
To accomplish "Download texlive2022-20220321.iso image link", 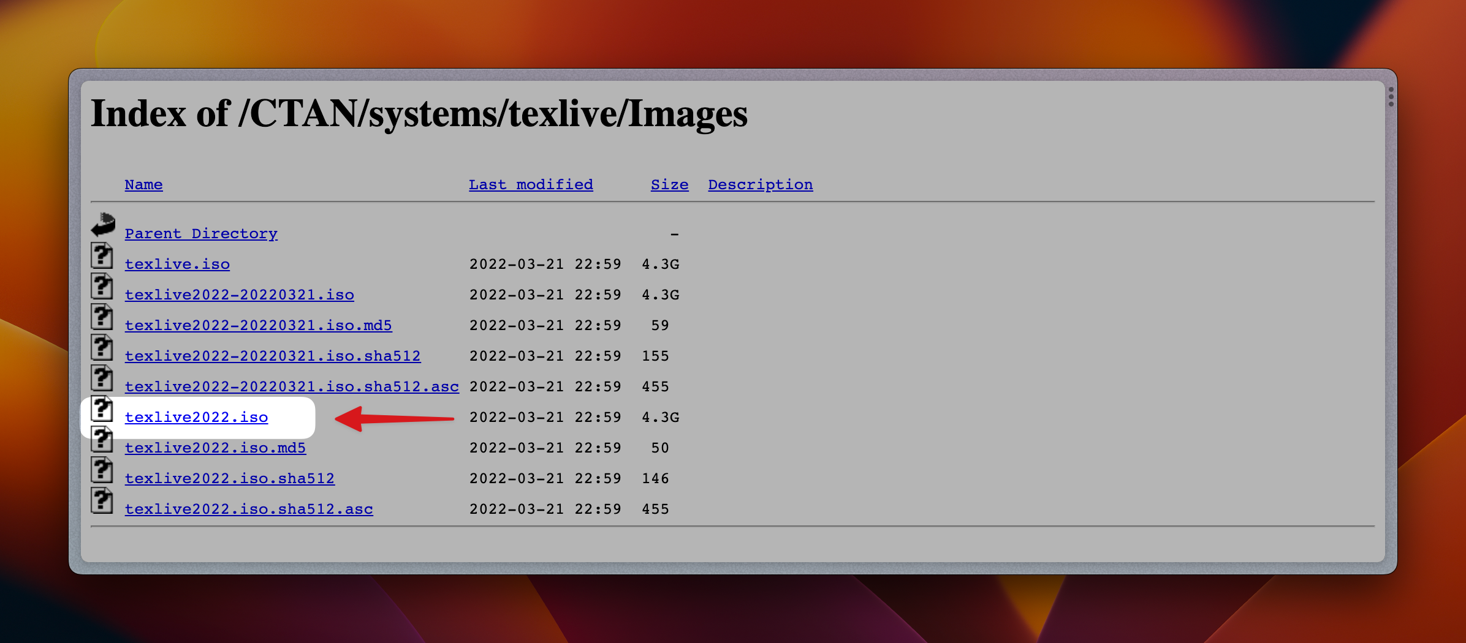I will pyautogui.click(x=239, y=295).
